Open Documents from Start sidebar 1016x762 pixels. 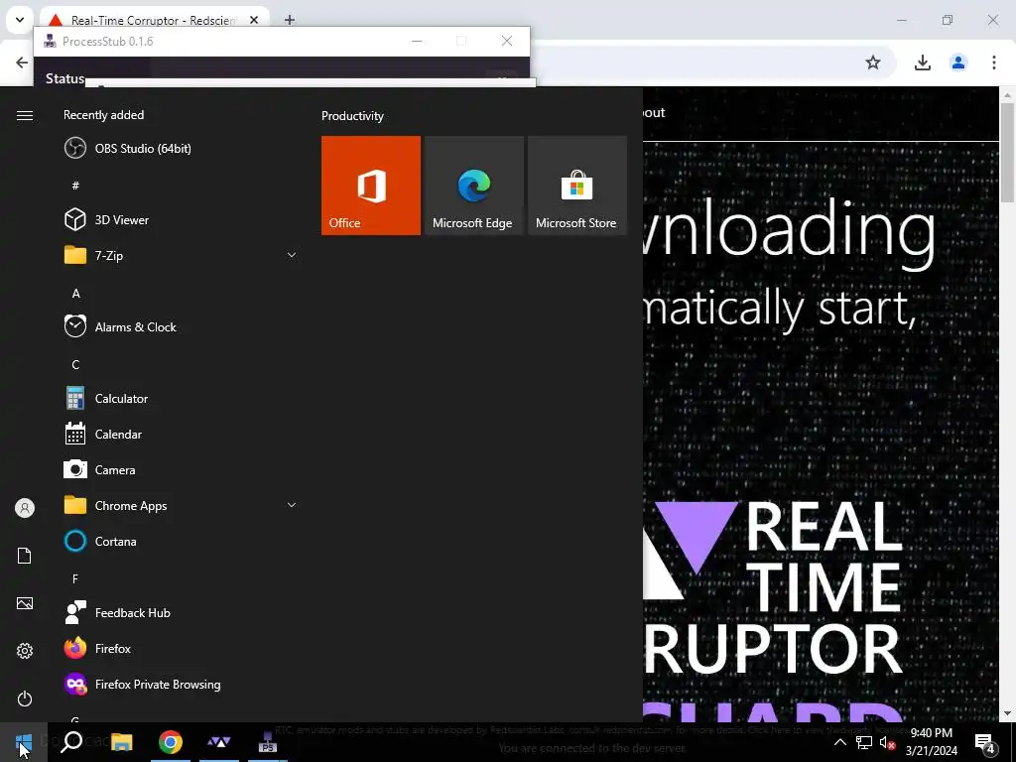(x=25, y=556)
